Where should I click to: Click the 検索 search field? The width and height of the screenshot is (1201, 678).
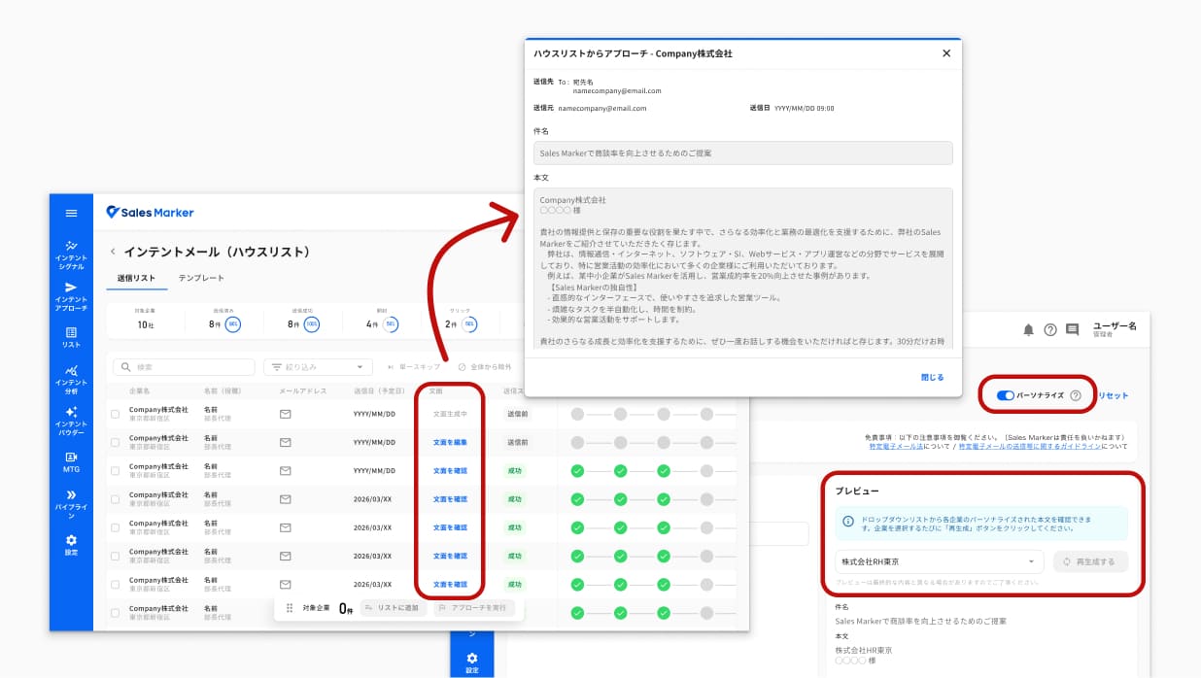184,367
